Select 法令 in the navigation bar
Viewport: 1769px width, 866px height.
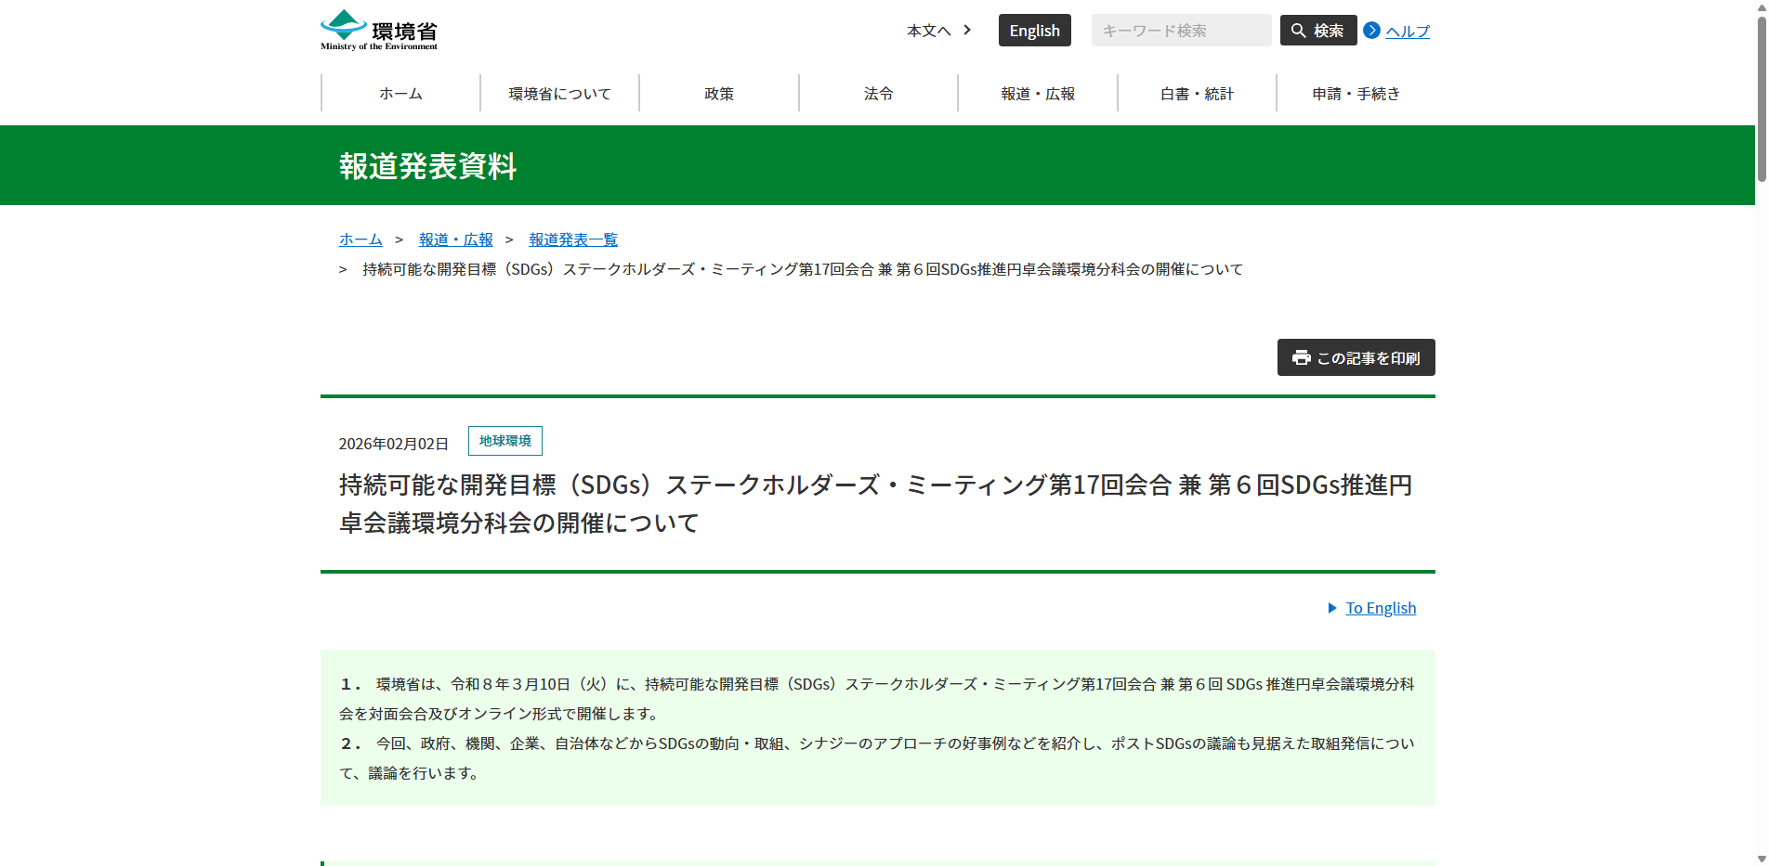point(878,94)
